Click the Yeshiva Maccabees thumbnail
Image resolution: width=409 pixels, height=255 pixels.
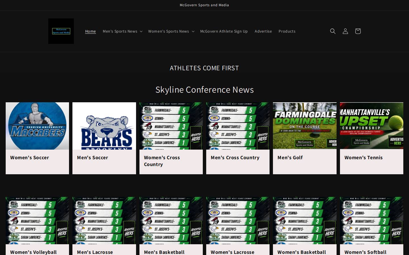pos(37,126)
